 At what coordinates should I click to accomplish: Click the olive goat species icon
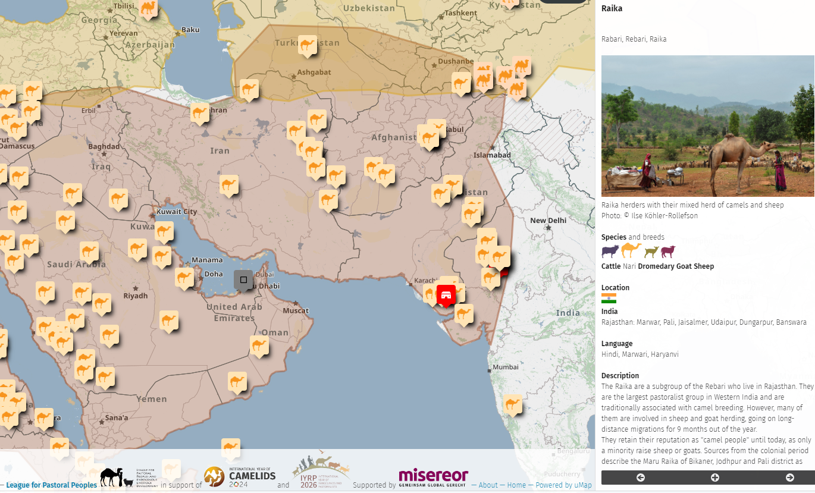coord(651,252)
